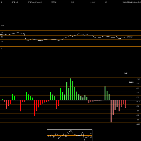Click the 'SI & MR' header text

pyautogui.click(x=15, y=2)
